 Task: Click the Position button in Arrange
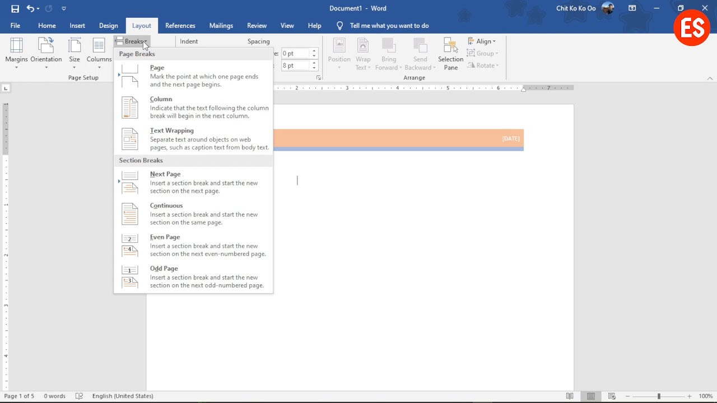click(339, 54)
